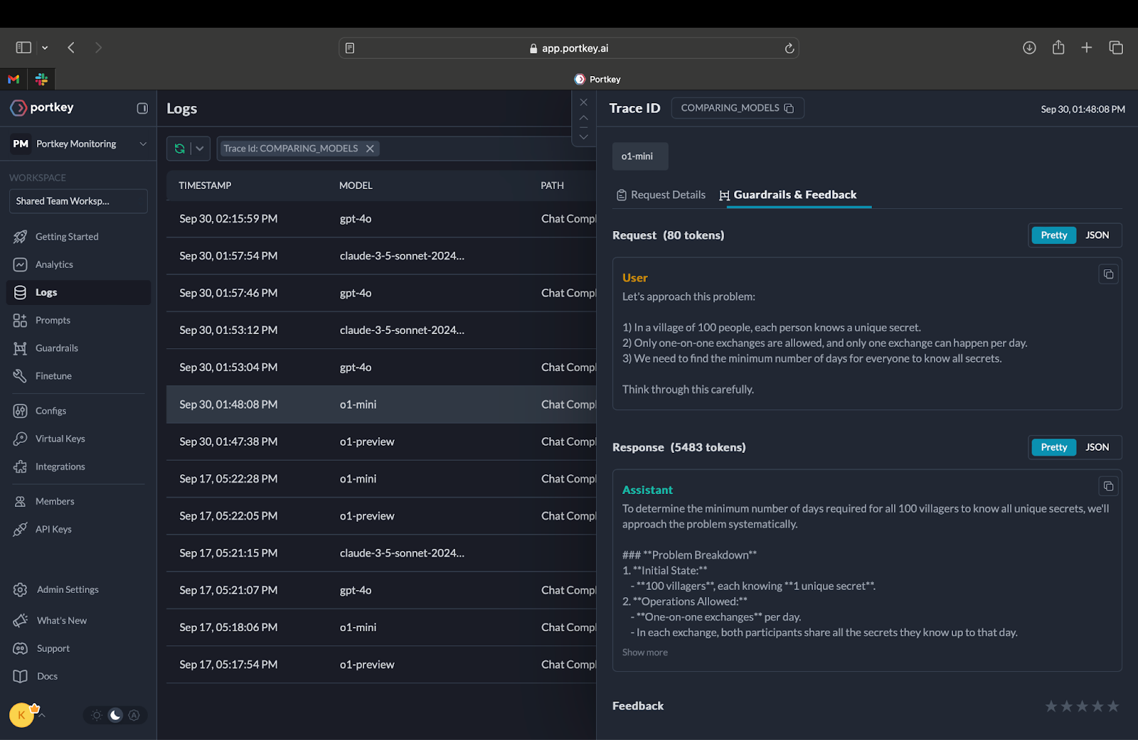Close the trace detail panel
Image resolution: width=1138 pixels, height=740 pixels.
click(x=583, y=102)
